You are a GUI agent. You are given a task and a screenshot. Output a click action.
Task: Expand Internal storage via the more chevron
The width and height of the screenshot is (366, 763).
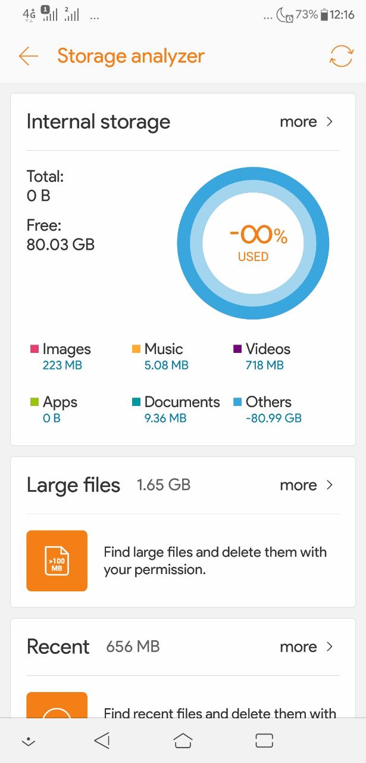(308, 122)
